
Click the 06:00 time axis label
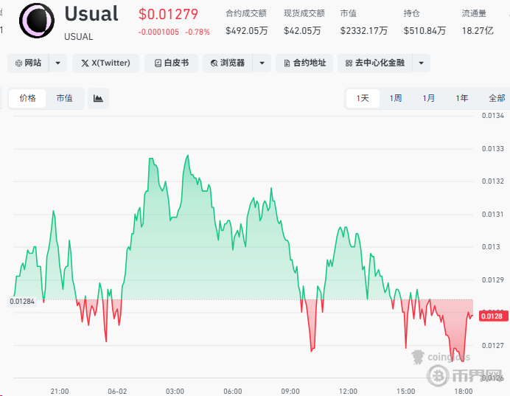pos(233,391)
